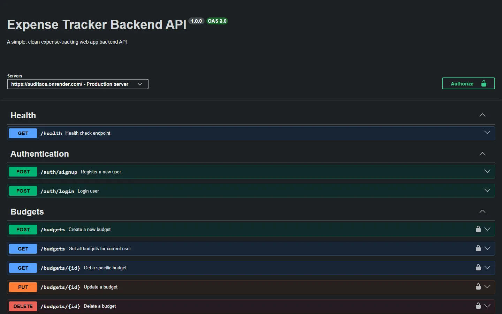Screen dimensions: 502x314
Task: Click the POST badge for /auth/signup
Action: pyautogui.click(x=23, y=172)
